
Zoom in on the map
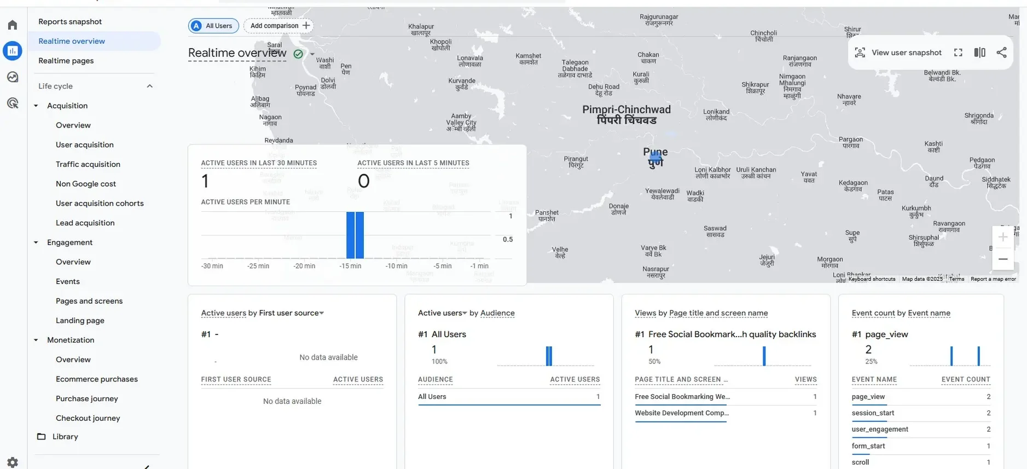[x=1002, y=237]
